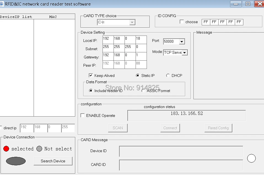Tick the ENABLE Operate checkbox

point(82,115)
